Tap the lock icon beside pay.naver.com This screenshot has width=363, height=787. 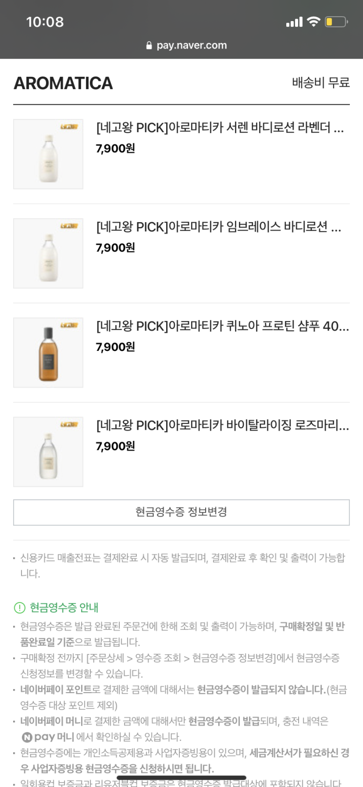(x=149, y=46)
